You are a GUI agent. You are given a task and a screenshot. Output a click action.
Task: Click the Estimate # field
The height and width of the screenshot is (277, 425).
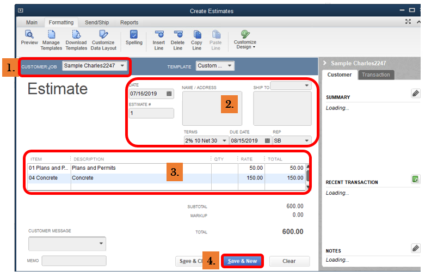coord(151,113)
